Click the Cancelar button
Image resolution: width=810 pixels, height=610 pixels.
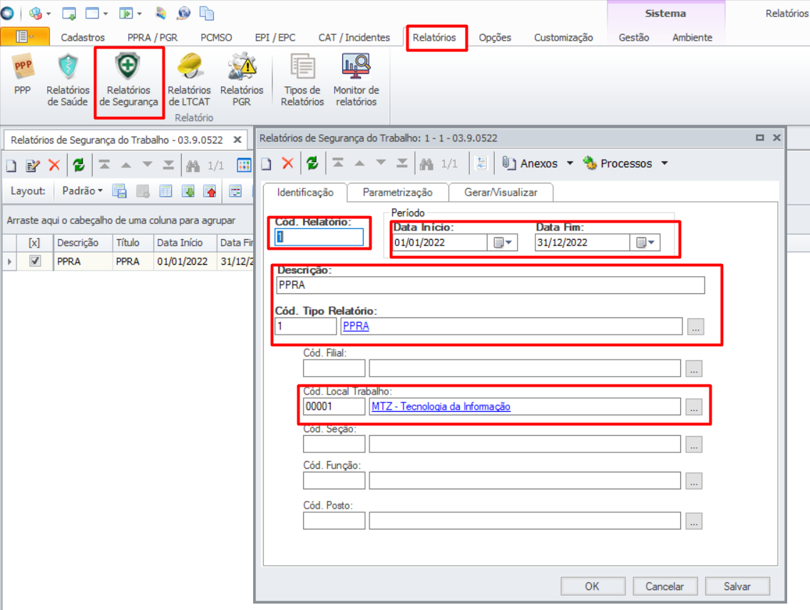click(665, 586)
